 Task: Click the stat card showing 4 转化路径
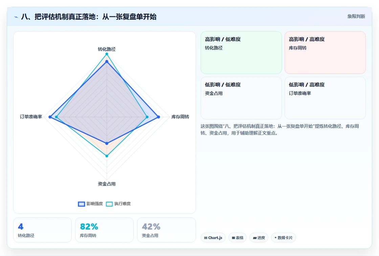point(43,230)
